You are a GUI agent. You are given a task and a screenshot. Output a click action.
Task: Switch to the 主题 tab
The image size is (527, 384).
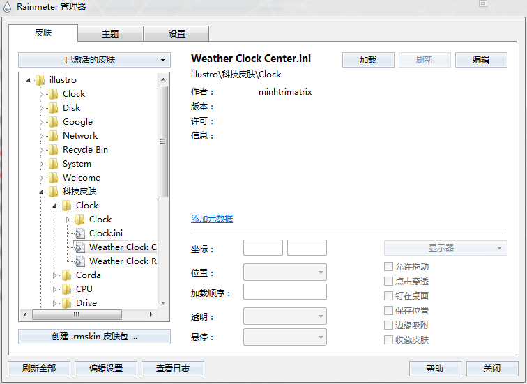[110, 34]
